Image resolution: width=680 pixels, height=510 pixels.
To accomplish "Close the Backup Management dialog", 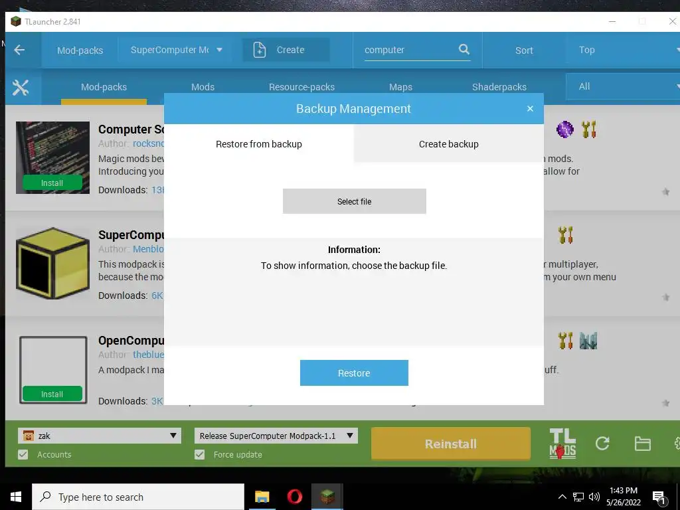I will coord(530,109).
